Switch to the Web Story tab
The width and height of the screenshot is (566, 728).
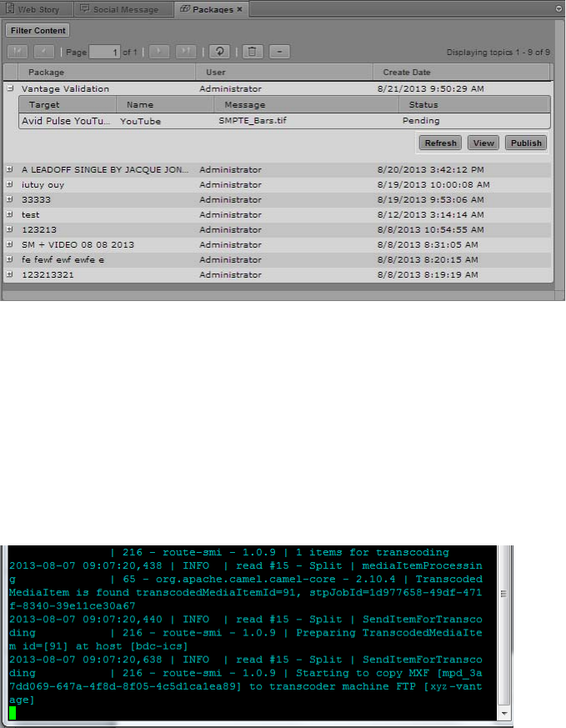(36, 9)
